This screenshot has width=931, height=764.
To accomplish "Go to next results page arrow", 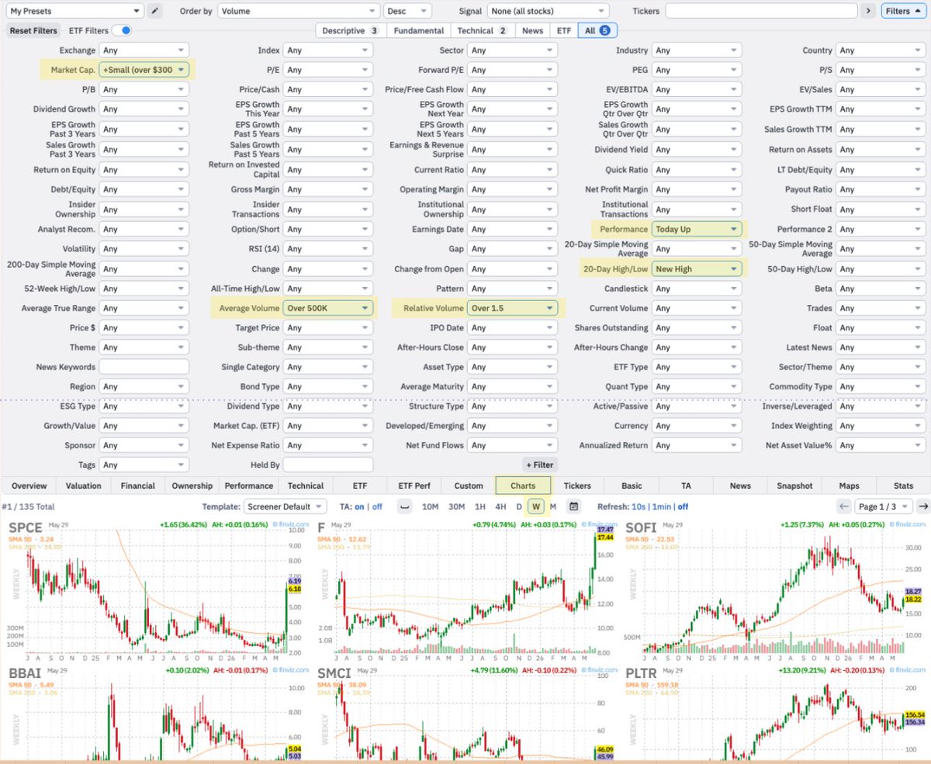I will click(923, 506).
